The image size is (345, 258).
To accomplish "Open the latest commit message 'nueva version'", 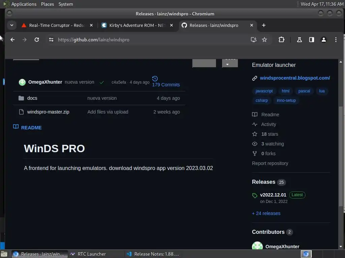I will tap(80, 82).
